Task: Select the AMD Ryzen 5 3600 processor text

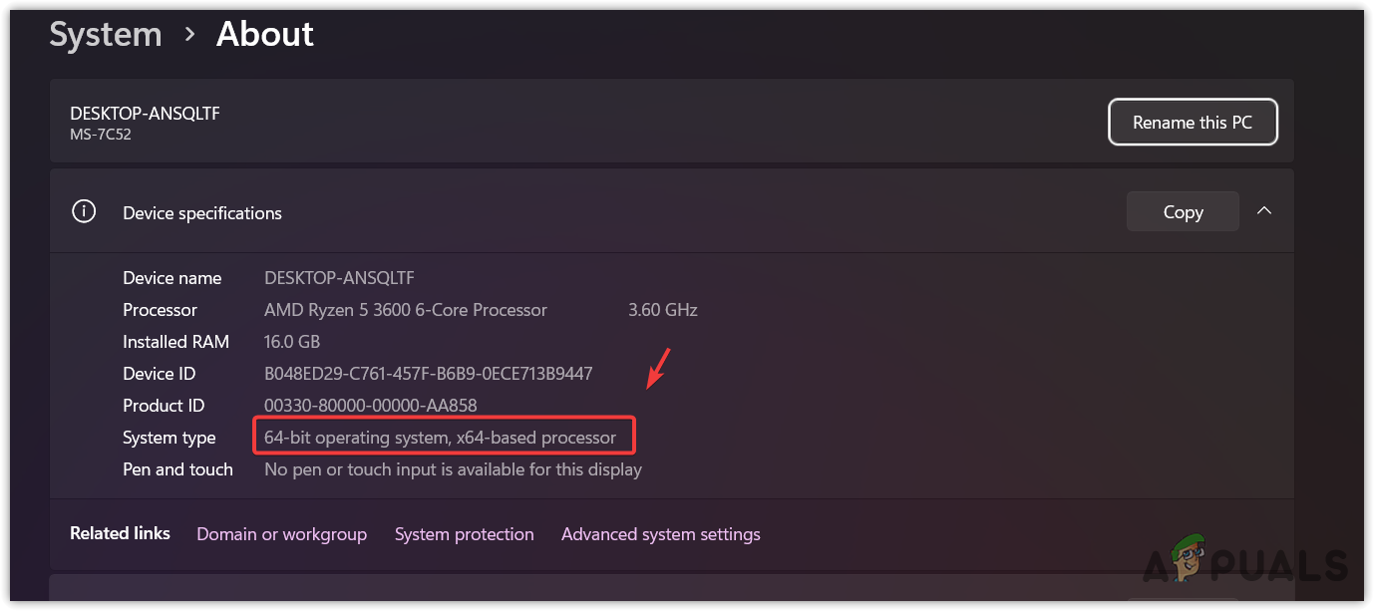Action: pyautogui.click(x=406, y=310)
